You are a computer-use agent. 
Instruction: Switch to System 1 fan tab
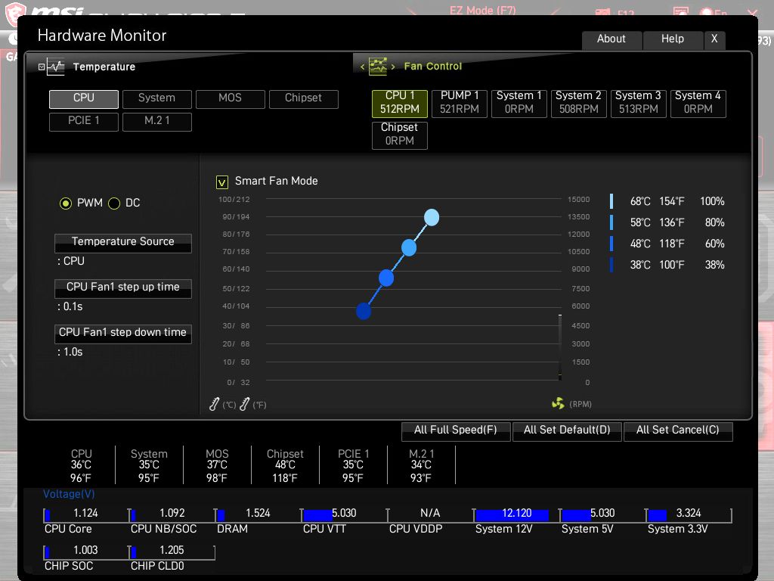click(x=519, y=103)
